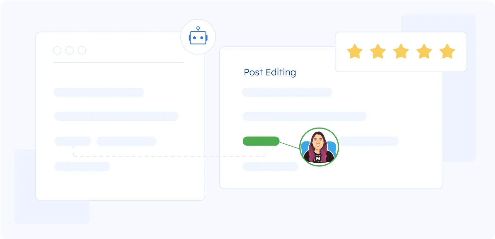Select the second rating star
This screenshot has height=239, width=495.
(378, 52)
